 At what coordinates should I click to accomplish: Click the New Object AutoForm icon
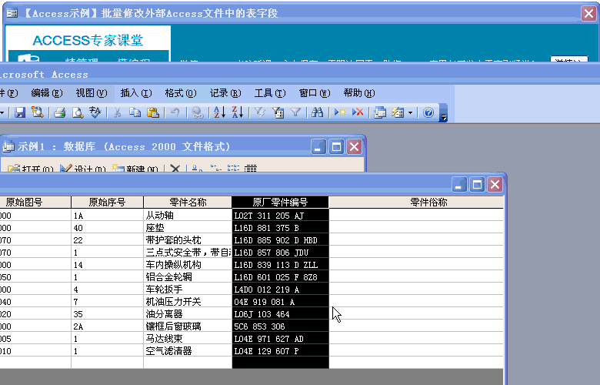[398, 112]
